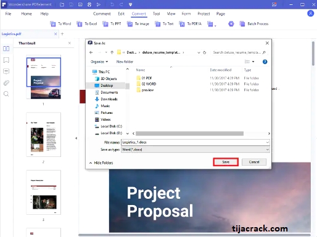317x237 pixels.
Task: Click the Date modified column header
Action: click(221, 70)
